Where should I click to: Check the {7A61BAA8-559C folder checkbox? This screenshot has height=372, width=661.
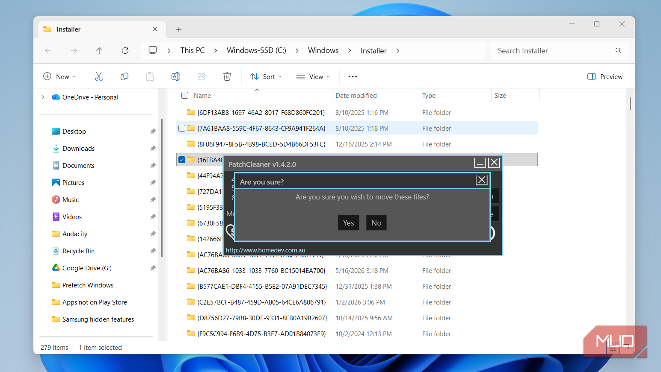tap(182, 128)
